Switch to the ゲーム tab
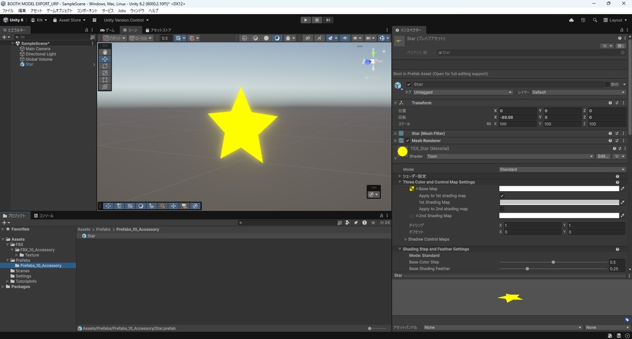Image resolution: width=632 pixels, height=339 pixels. [x=107, y=30]
